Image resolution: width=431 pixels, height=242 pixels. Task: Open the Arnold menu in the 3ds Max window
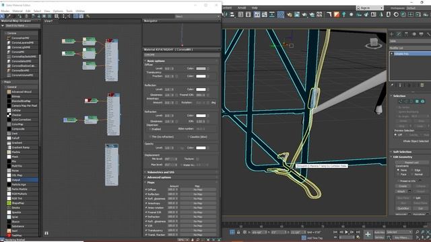pos(242,7)
